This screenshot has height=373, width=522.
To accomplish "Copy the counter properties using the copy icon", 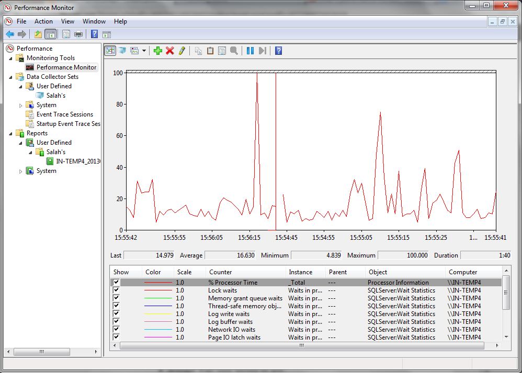I will pos(199,50).
